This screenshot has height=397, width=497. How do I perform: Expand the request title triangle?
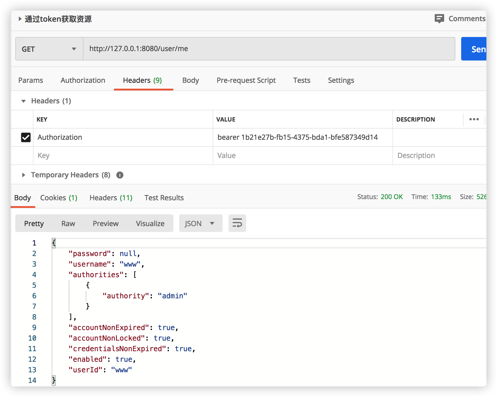[20, 19]
